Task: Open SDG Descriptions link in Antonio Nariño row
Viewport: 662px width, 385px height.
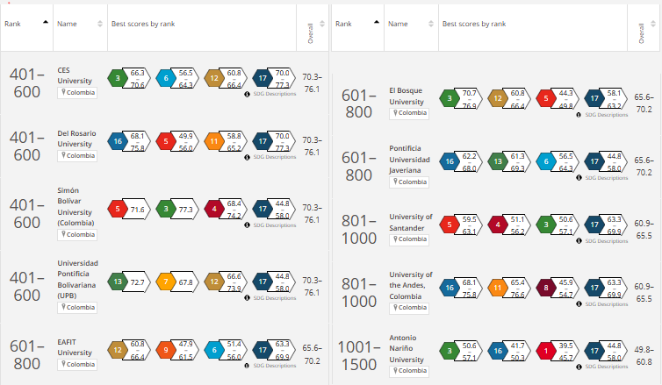Action: (607, 367)
